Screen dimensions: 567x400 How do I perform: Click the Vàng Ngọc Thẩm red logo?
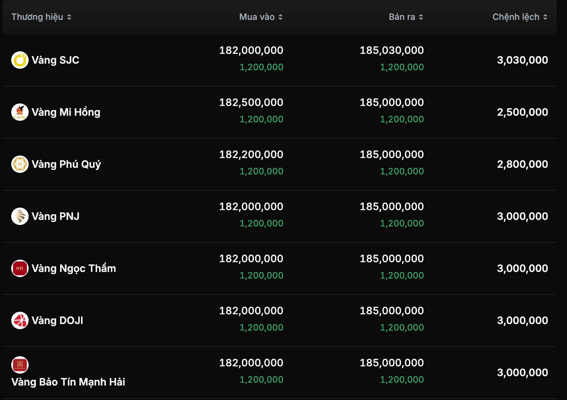[20, 268]
